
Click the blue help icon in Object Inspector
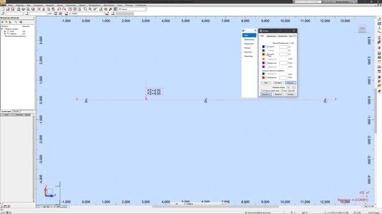(21, 22)
